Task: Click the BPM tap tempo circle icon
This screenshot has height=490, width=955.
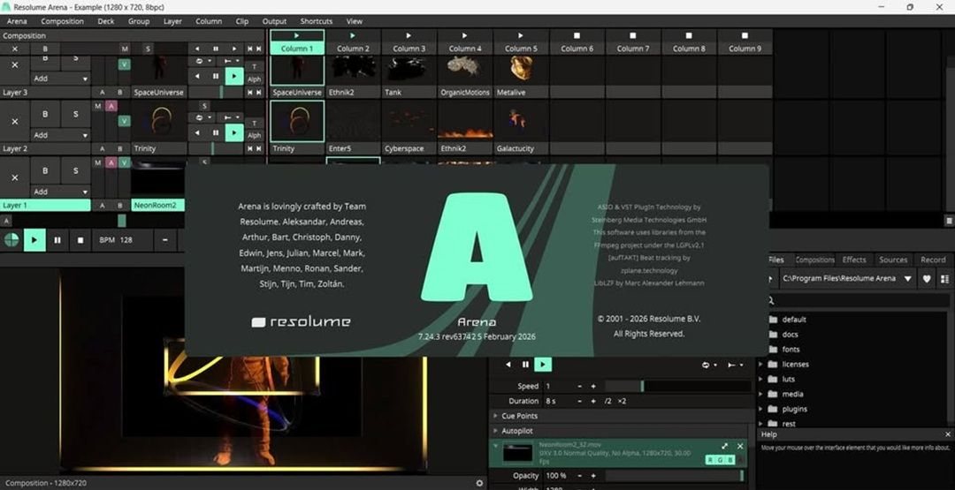Action: point(11,240)
